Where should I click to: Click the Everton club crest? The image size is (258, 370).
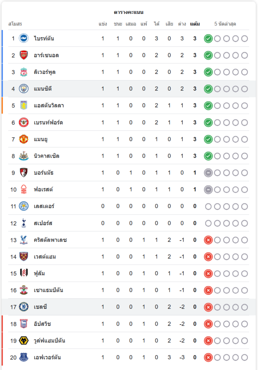coord(24,357)
